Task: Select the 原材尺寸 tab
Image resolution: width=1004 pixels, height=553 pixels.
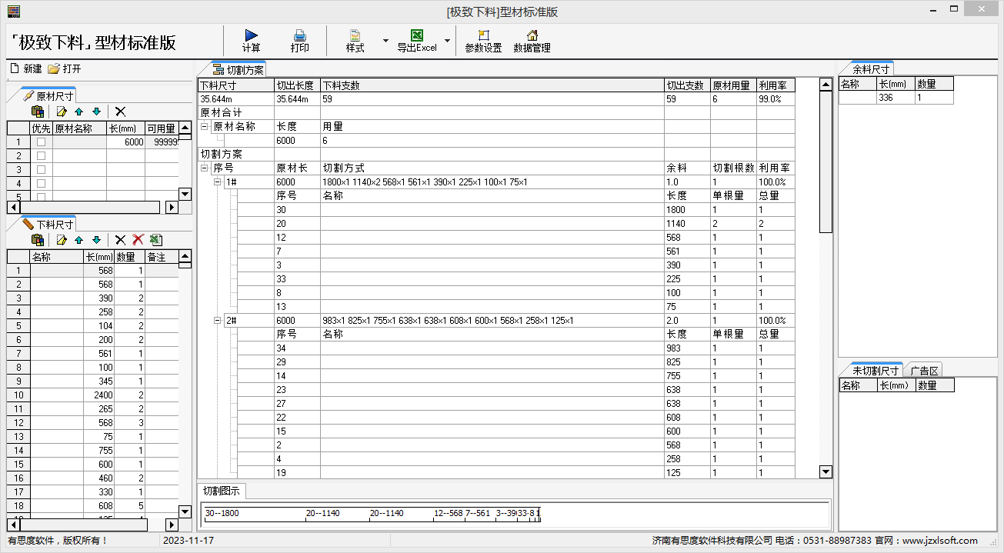Action: click(48, 96)
